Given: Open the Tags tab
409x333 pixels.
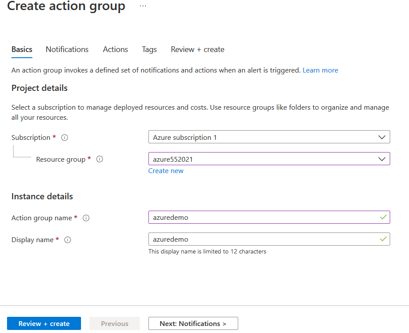Looking at the screenshot, I should pos(149,49).
